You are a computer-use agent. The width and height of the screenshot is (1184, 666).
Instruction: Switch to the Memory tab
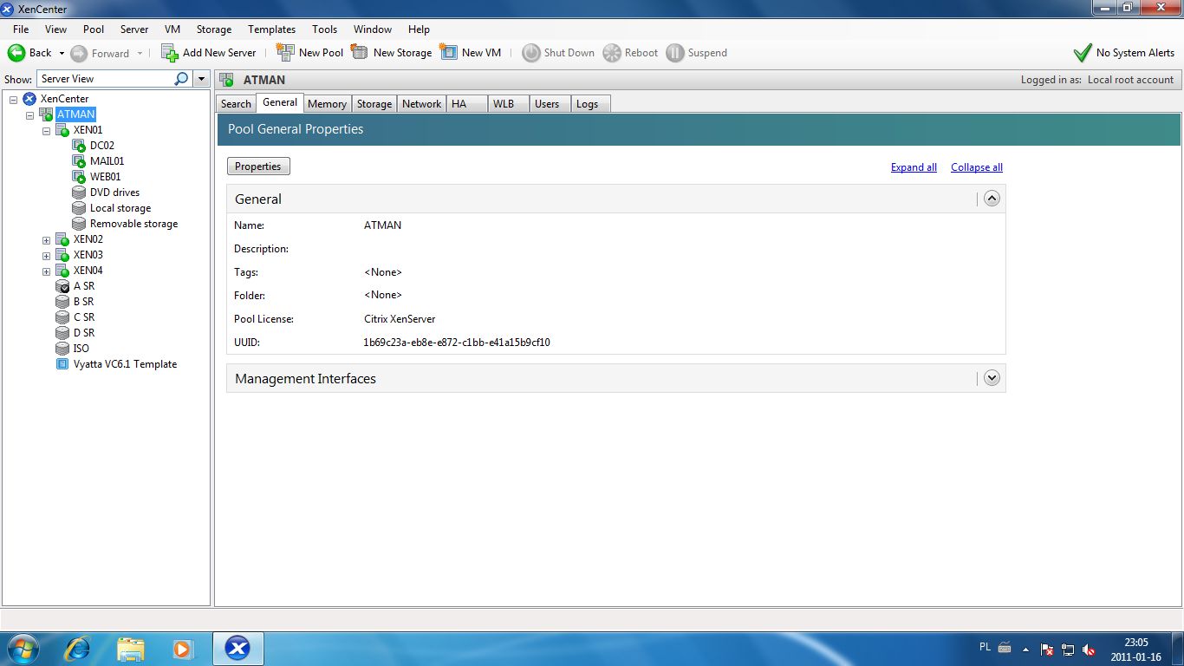(x=327, y=103)
